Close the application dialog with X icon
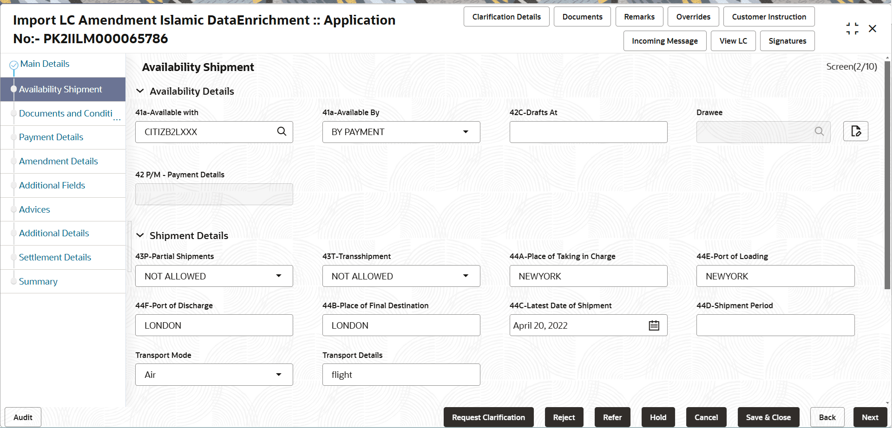The width and height of the screenshot is (892, 428). pyautogui.click(x=872, y=29)
